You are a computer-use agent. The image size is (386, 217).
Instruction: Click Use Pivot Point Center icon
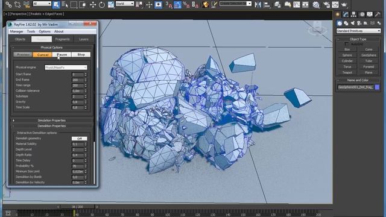coord(139,4)
